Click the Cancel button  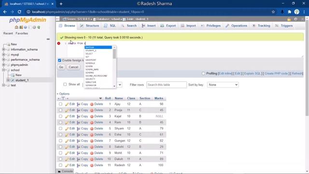click(73, 67)
